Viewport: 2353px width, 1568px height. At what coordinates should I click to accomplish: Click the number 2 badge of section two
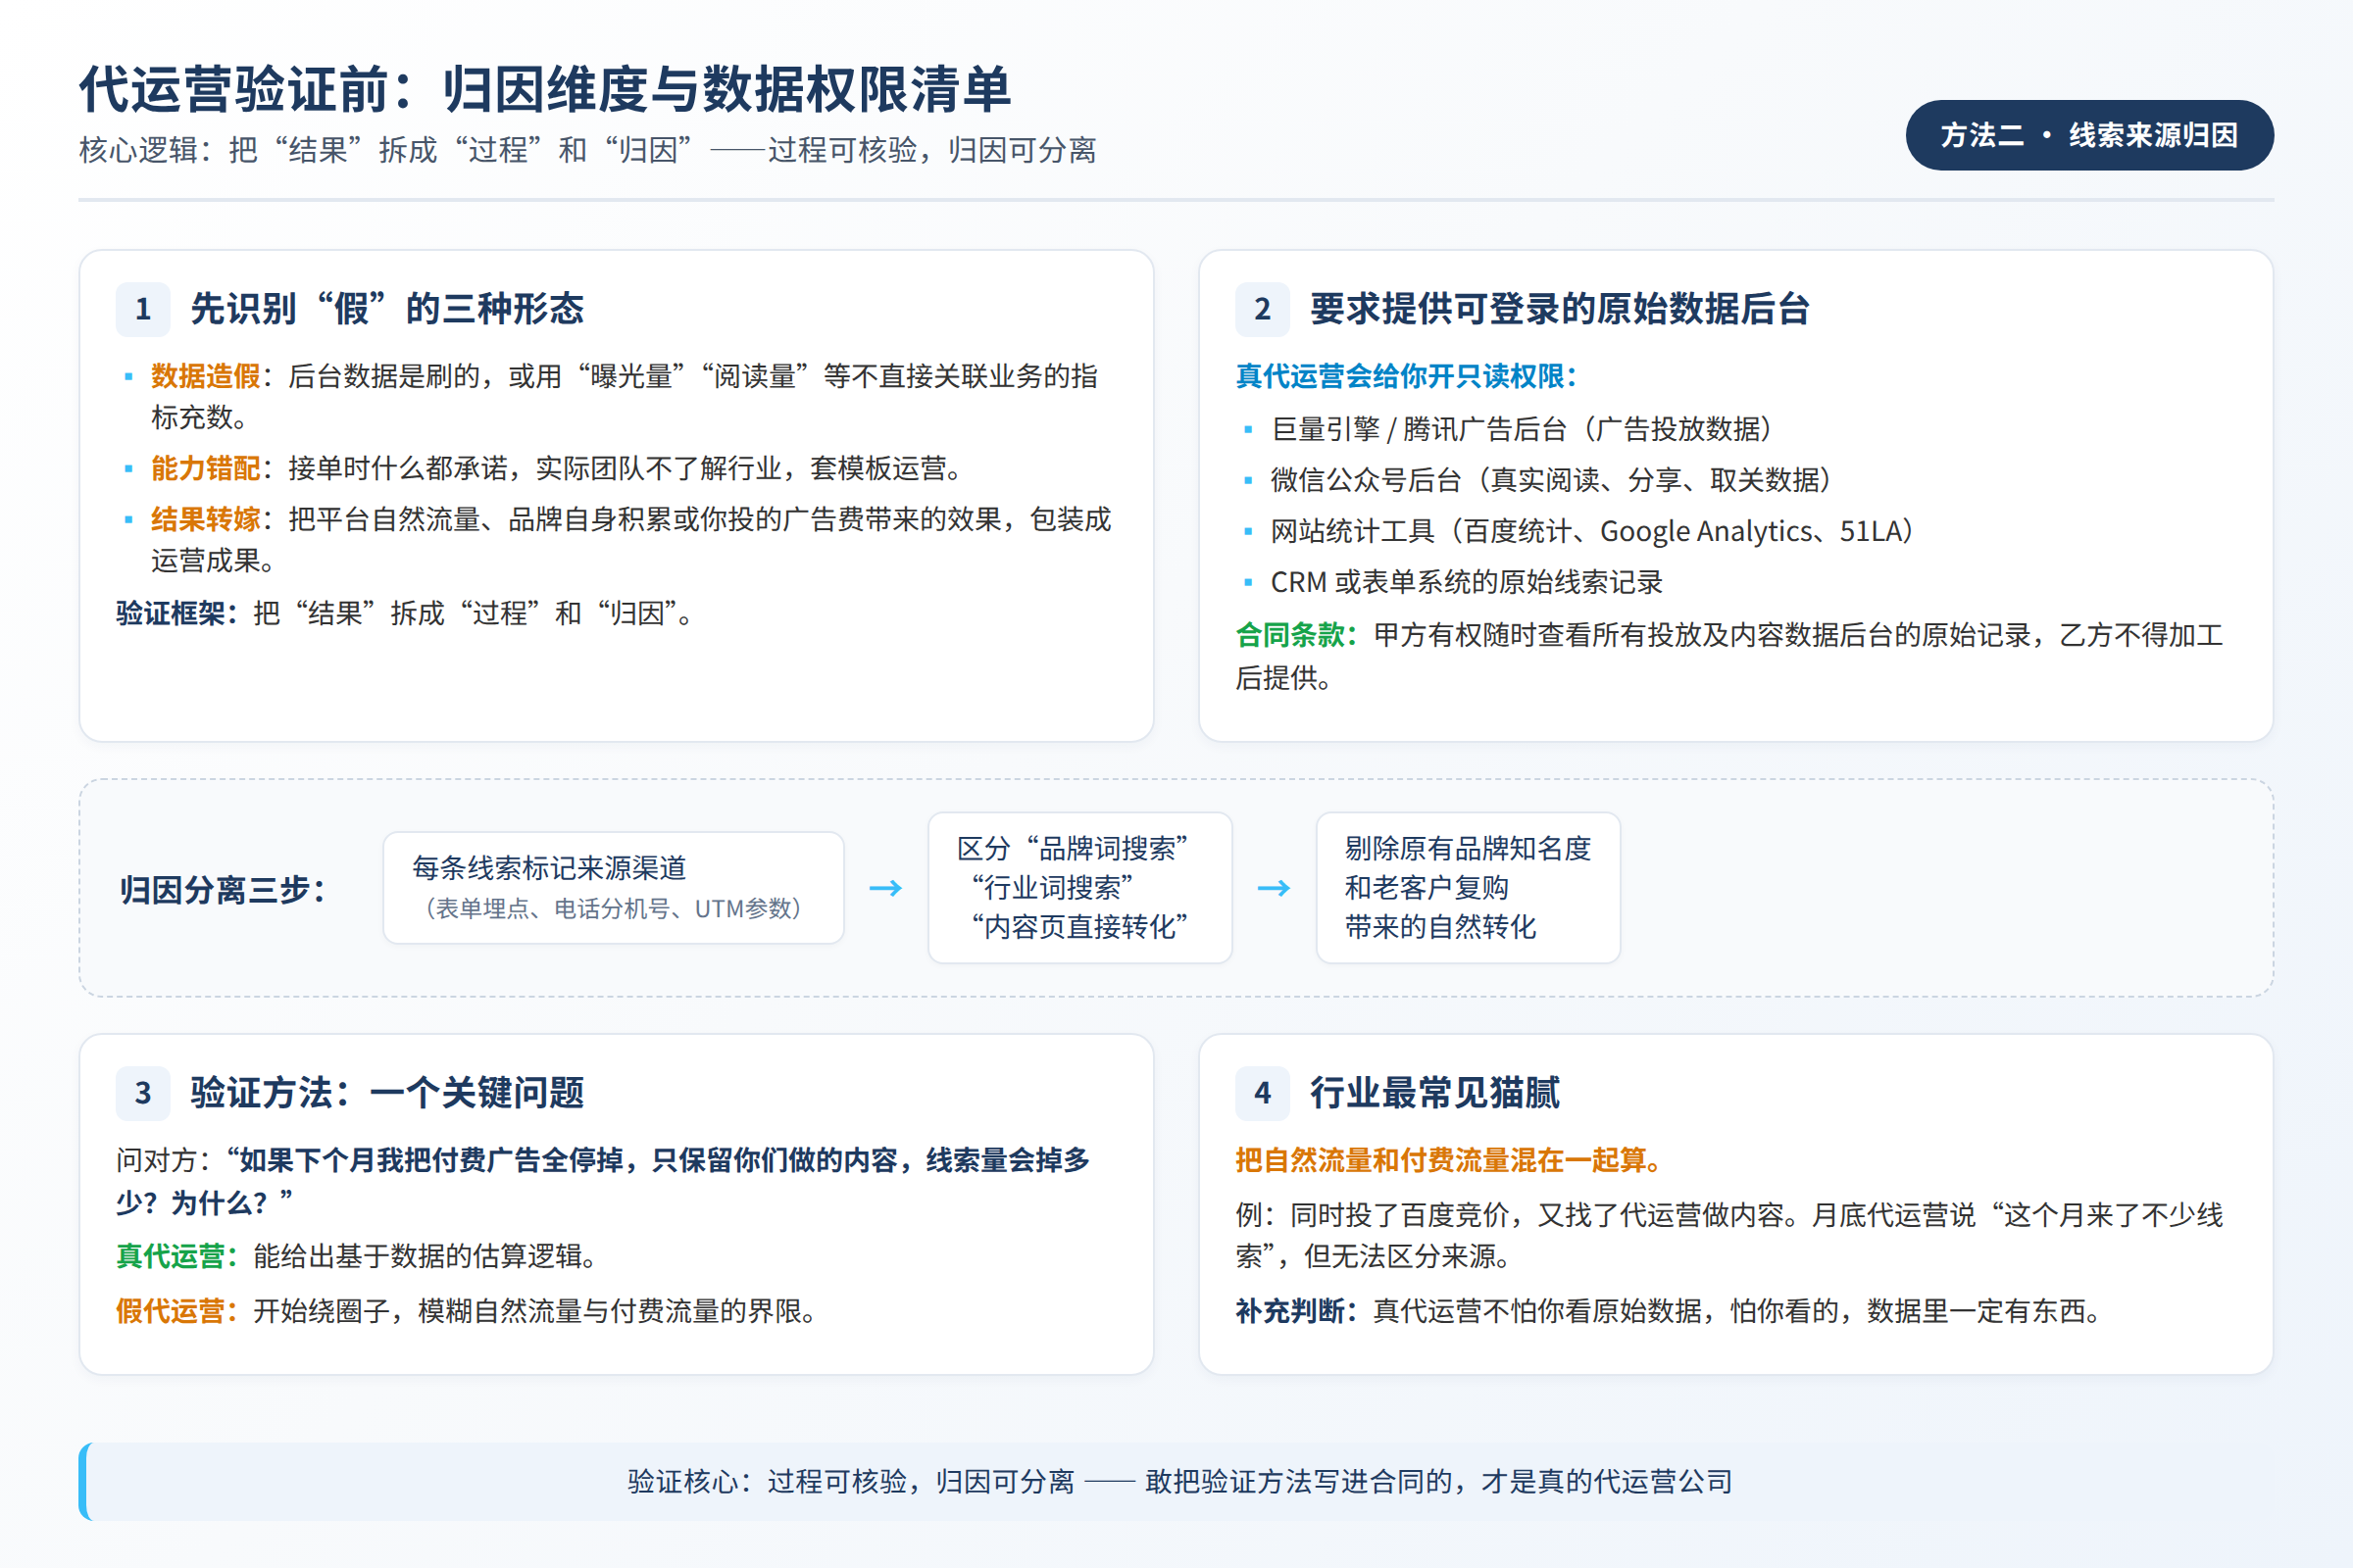point(1263,309)
